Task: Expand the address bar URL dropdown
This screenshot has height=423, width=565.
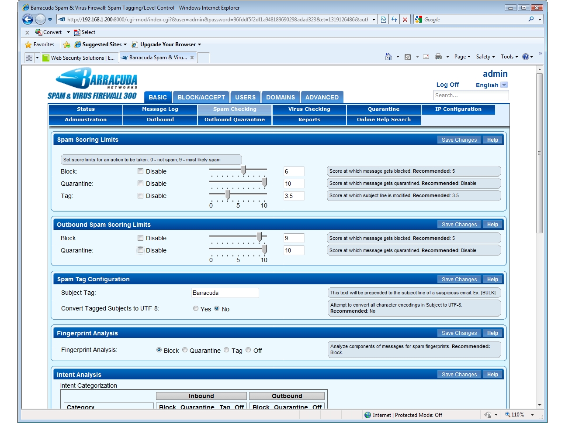Action: [x=374, y=20]
